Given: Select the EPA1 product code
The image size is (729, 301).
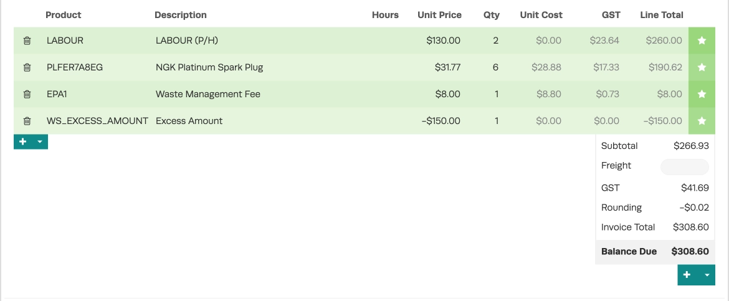Looking at the screenshot, I should point(57,94).
